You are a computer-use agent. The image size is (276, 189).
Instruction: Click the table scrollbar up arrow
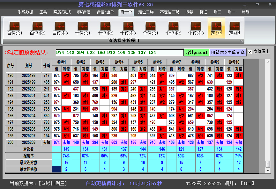point(268,62)
